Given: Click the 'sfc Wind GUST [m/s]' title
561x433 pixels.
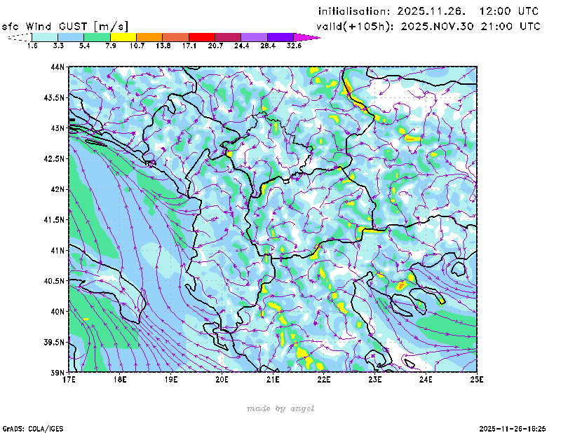Looking at the screenshot, I should click(x=65, y=26).
